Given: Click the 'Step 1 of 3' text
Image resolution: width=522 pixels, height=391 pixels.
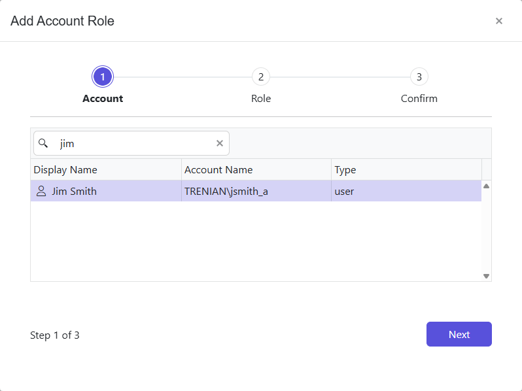Looking at the screenshot, I should [x=54, y=335].
